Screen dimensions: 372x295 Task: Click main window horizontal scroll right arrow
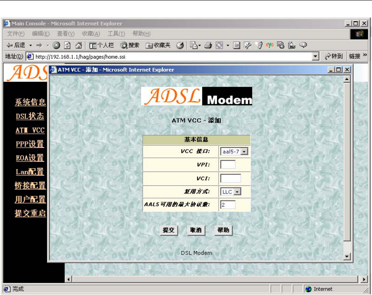364,280
